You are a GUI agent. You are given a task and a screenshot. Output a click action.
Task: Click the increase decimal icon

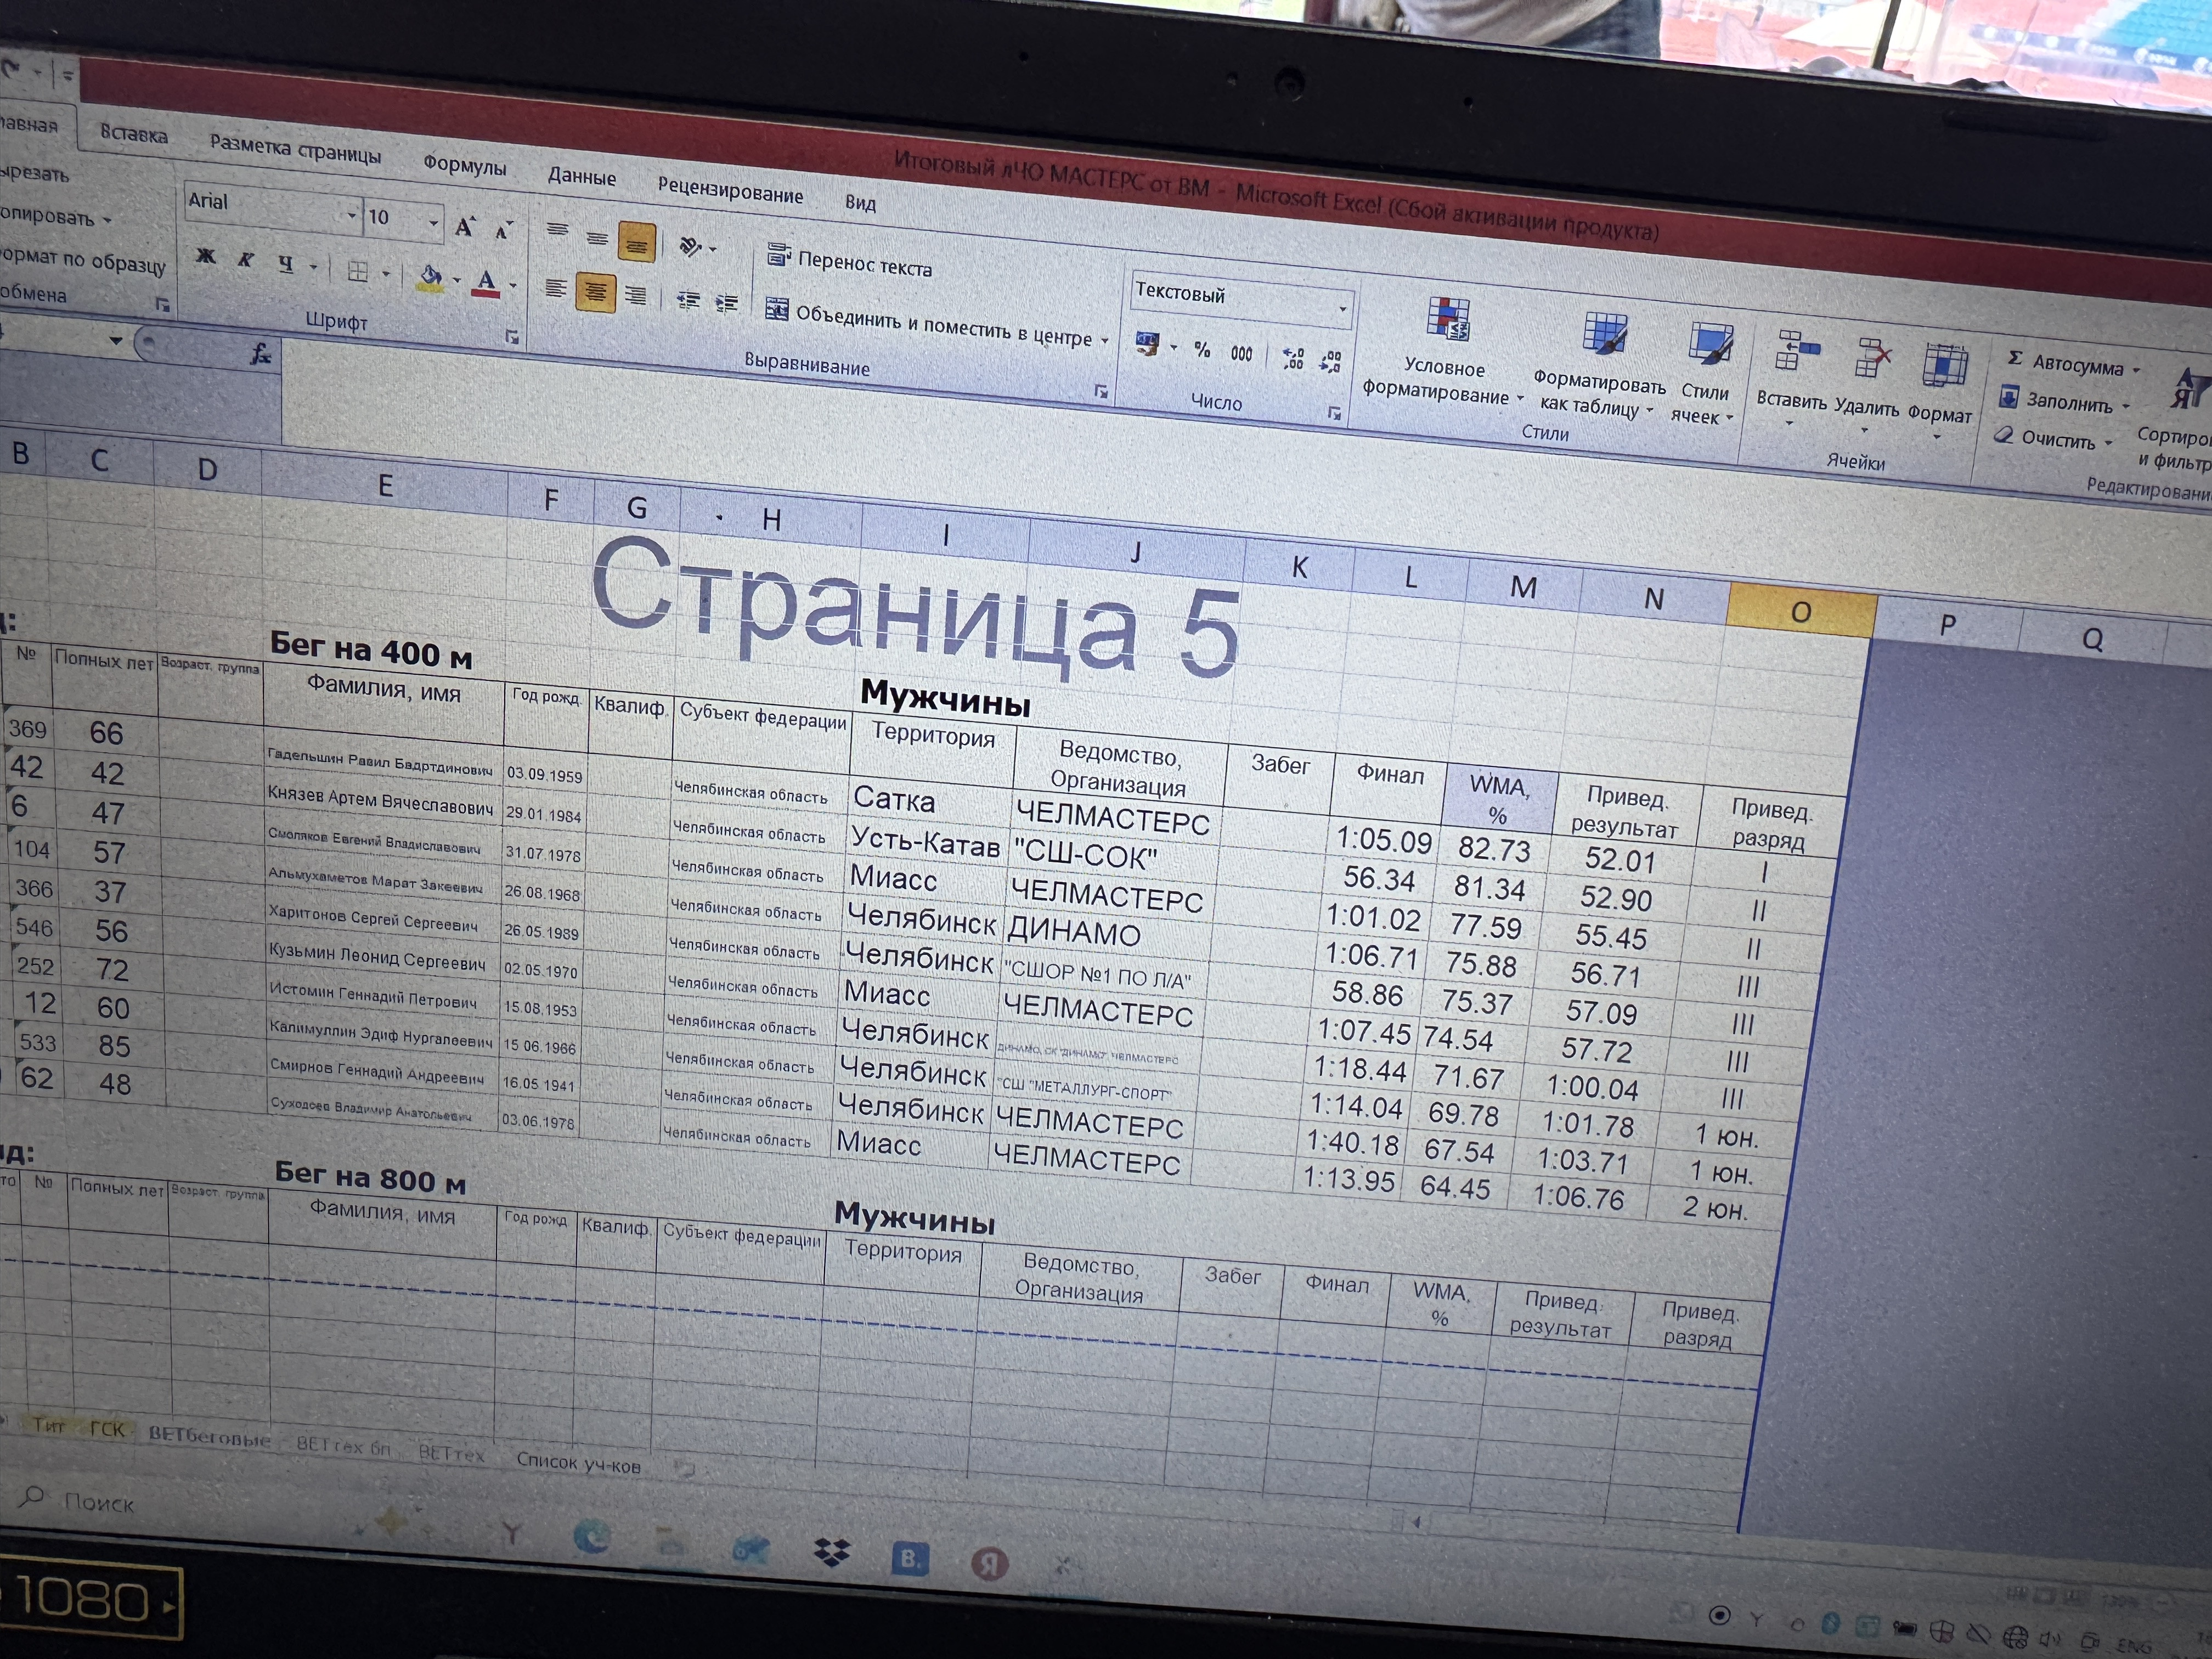(x=1293, y=359)
